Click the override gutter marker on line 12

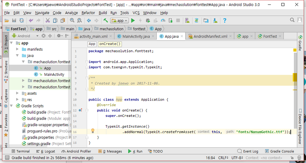click(80, 110)
